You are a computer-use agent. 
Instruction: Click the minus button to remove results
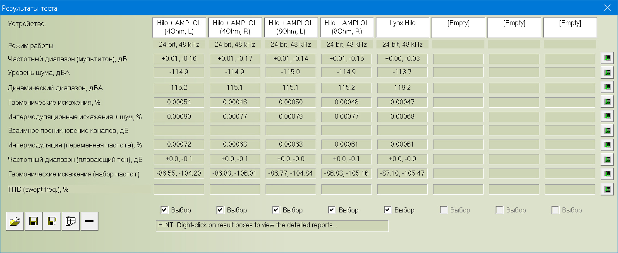(89, 222)
